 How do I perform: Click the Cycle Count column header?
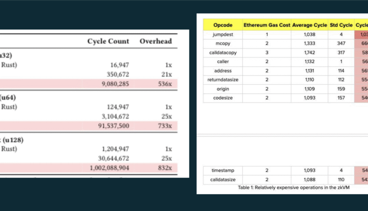[108, 41]
